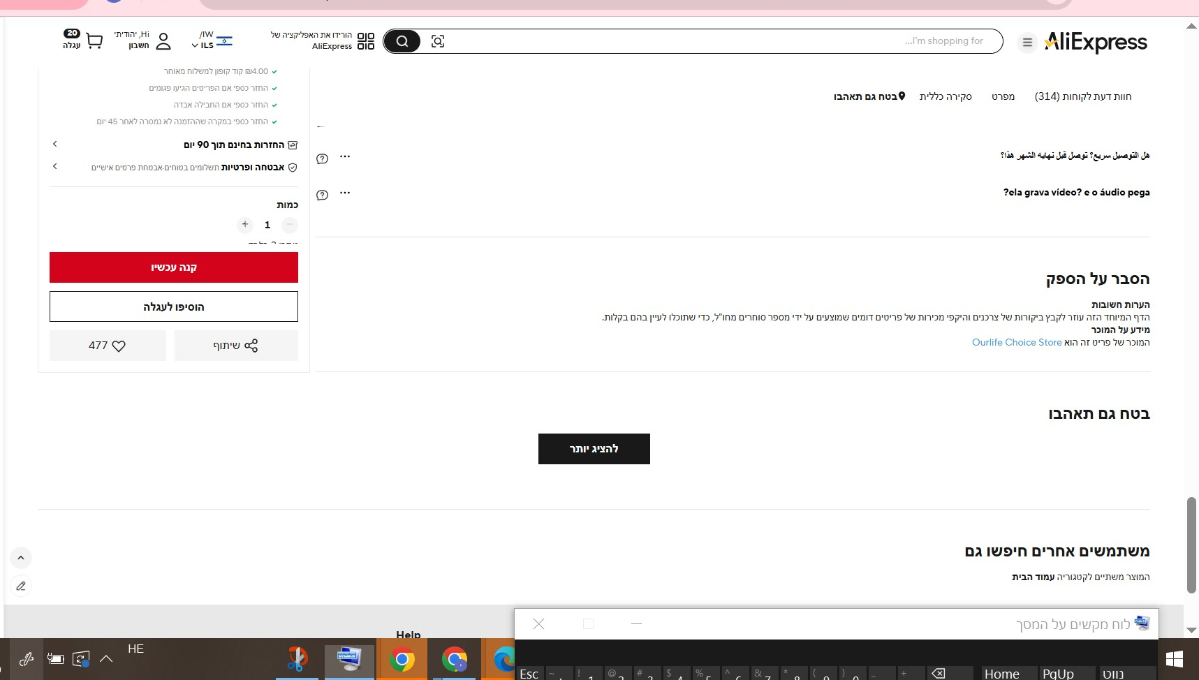Open language and ILS currency dropdown

[x=212, y=40]
